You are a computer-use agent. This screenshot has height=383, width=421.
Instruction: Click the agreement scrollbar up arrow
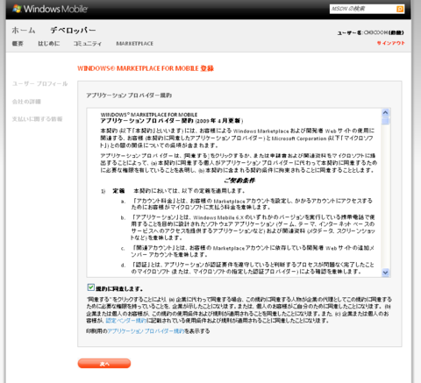(386, 112)
